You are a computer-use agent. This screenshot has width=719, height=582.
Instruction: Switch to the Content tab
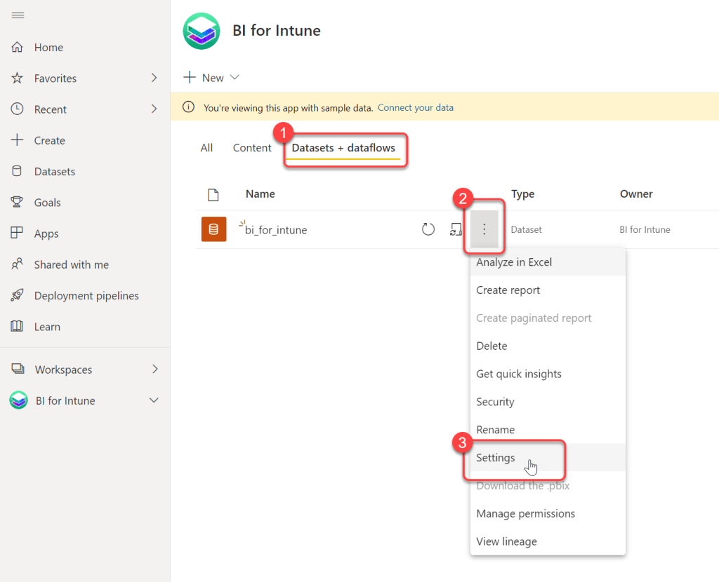(x=252, y=148)
